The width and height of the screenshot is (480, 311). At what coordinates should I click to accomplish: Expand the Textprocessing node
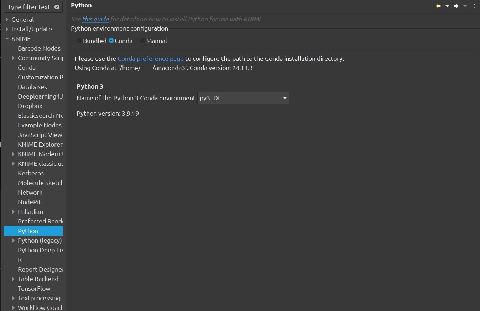pyautogui.click(x=14, y=298)
